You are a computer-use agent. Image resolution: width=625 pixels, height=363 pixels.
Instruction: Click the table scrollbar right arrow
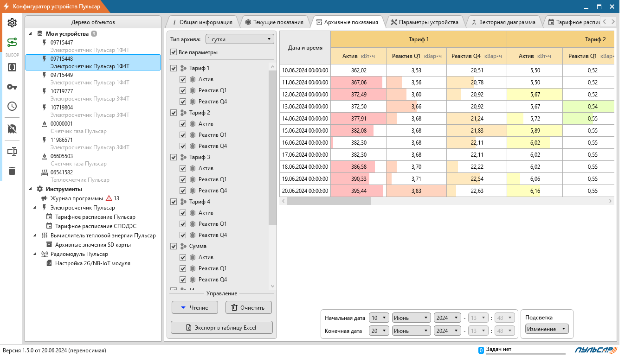pos(611,201)
